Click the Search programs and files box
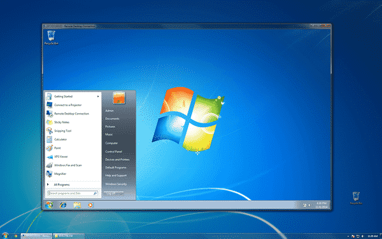382x239 pixels. 73,193
